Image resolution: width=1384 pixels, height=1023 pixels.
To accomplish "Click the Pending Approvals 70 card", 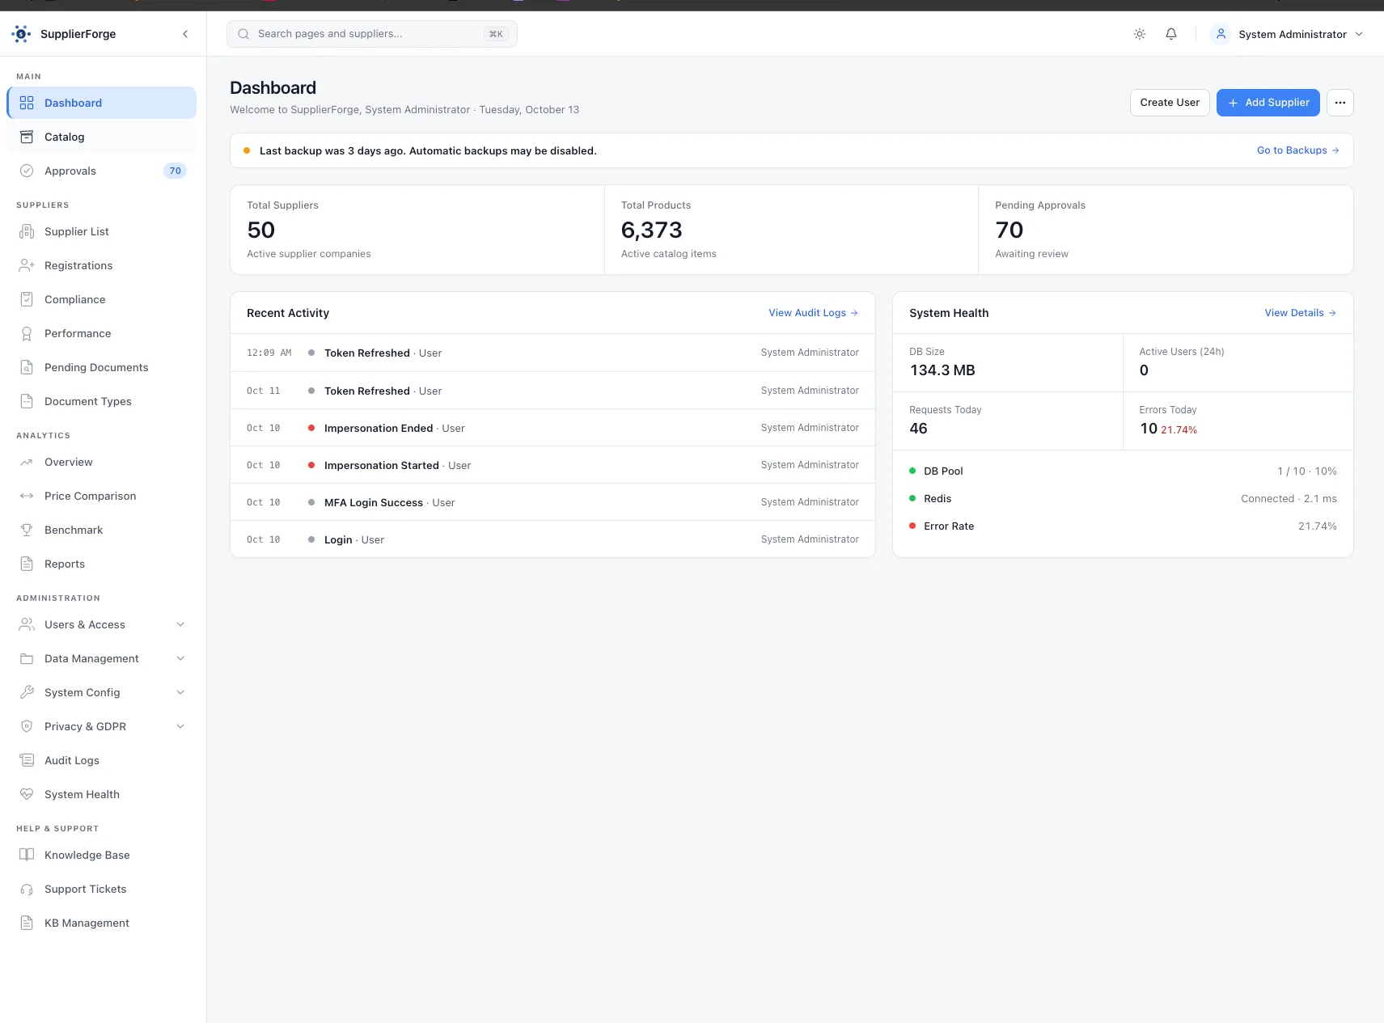I will point(1165,230).
